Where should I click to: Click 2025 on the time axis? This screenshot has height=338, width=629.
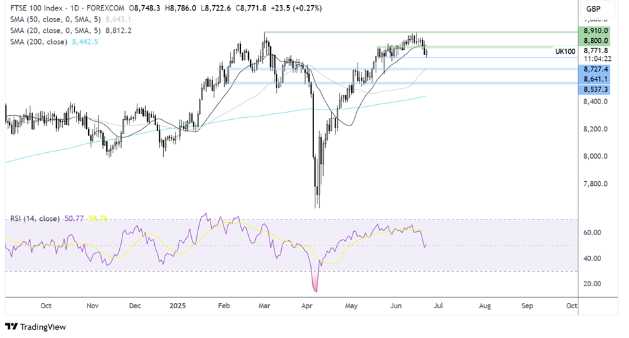tap(176, 305)
